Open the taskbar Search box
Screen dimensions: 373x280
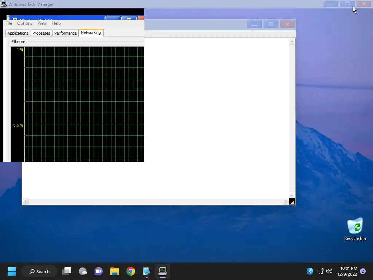39,271
